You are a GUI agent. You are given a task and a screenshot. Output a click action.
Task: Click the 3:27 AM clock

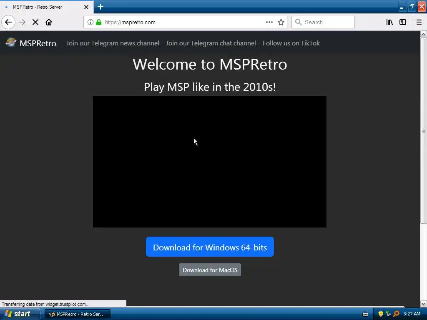[412, 314]
